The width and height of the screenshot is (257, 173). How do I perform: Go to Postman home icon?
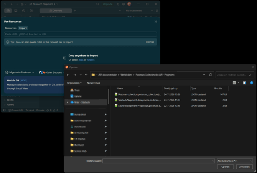click(x=22, y=4)
